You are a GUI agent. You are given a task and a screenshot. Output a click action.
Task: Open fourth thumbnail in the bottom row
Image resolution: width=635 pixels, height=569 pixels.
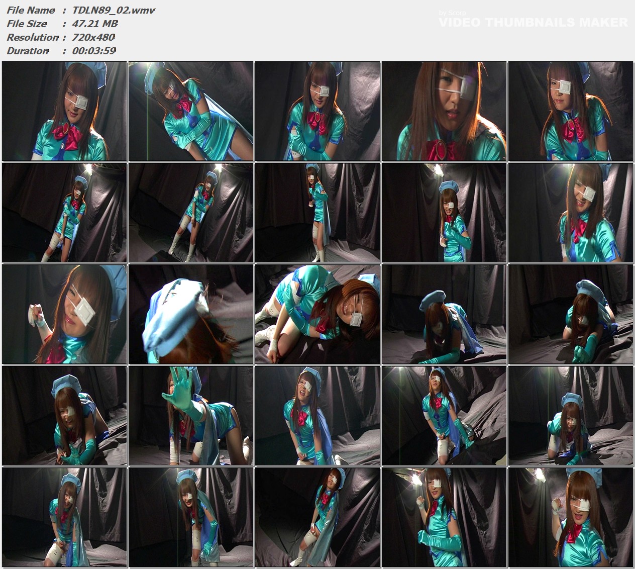coord(444,517)
